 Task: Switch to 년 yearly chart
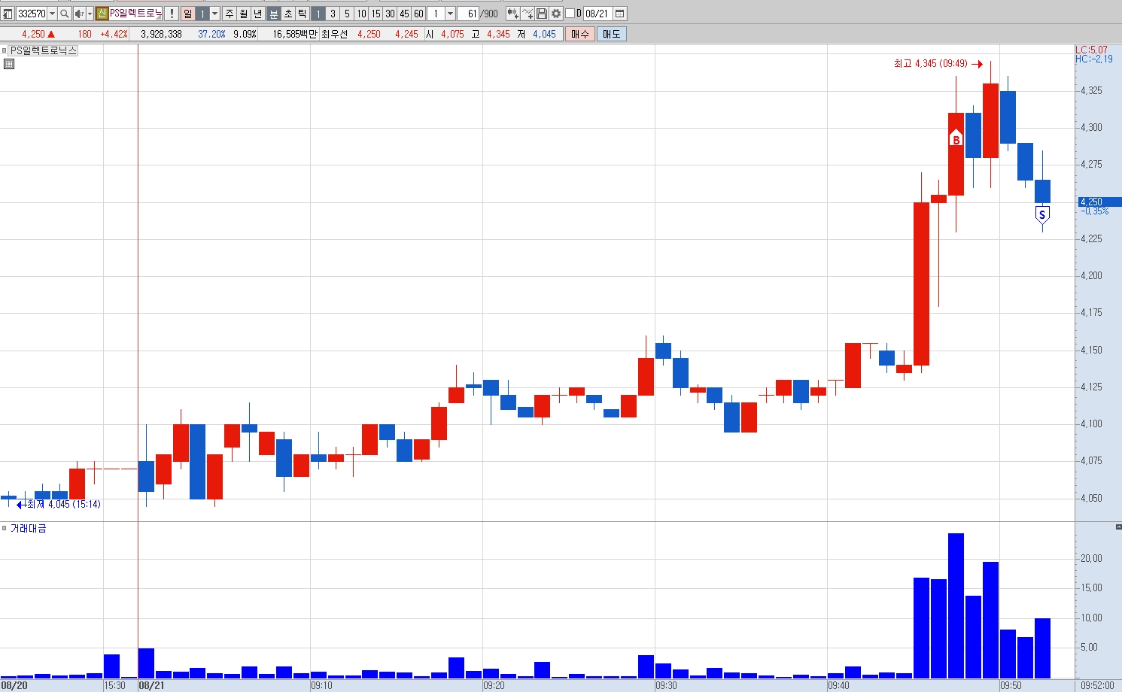tap(258, 14)
